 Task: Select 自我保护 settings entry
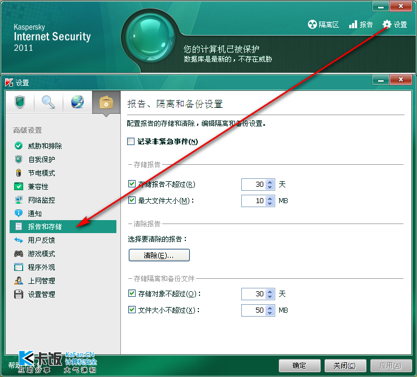coord(63,159)
